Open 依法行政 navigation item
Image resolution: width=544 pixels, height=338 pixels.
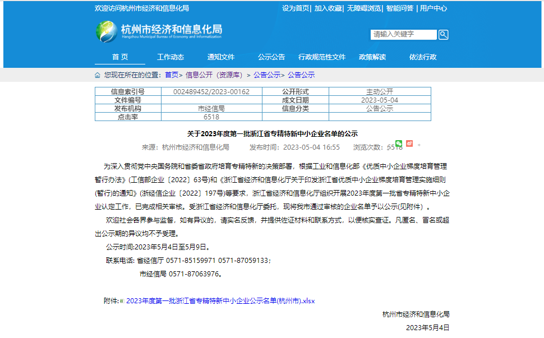point(423,57)
